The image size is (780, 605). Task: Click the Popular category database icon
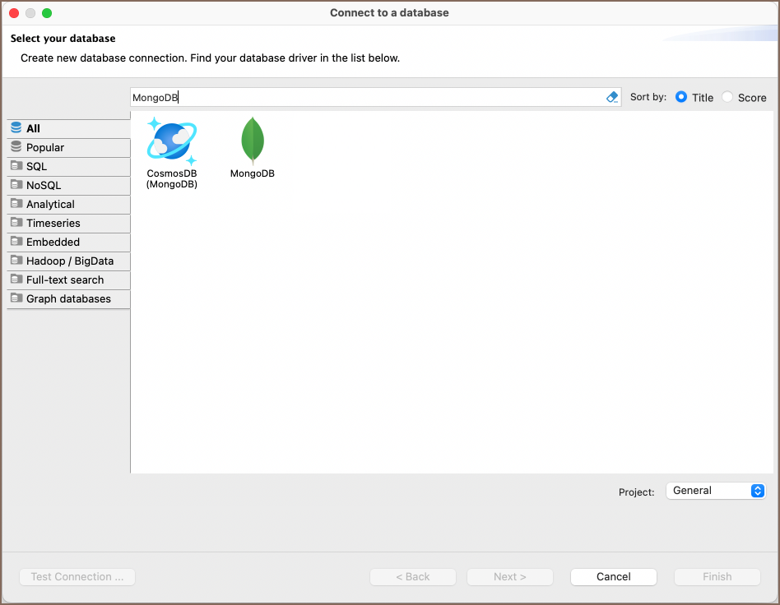coord(16,147)
